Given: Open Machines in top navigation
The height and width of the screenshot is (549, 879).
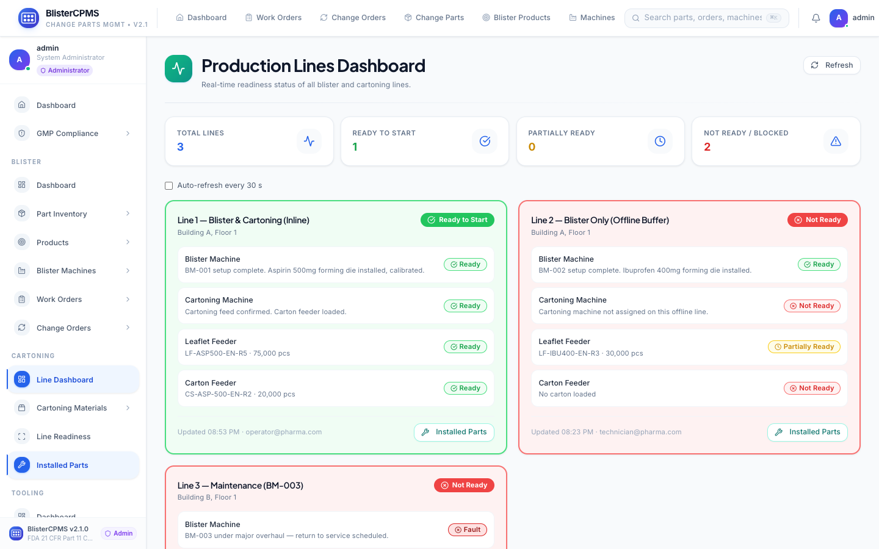Looking at the screenshot, I should click(591, 18).
